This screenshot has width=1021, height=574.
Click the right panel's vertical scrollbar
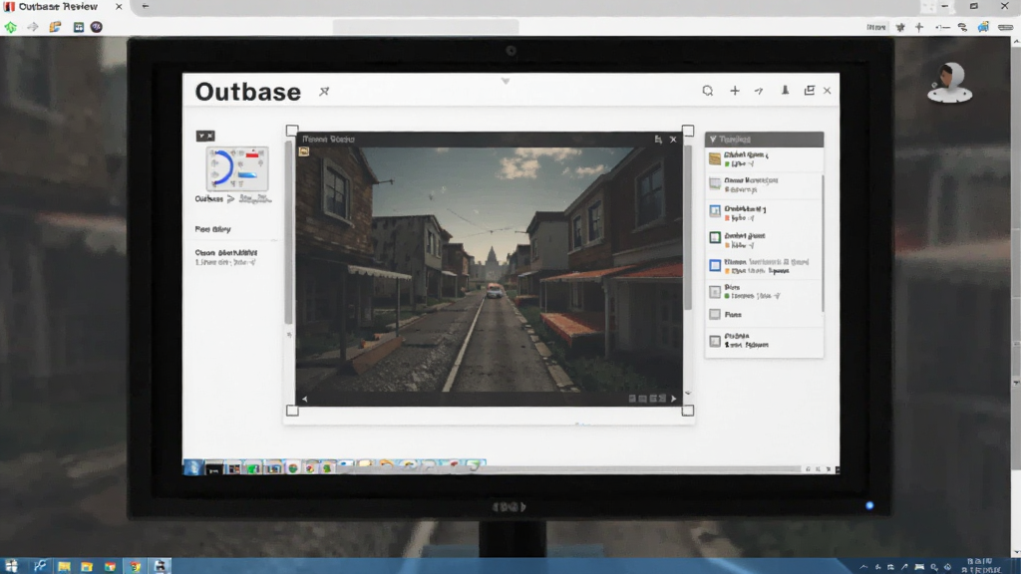tap(823, 243)
